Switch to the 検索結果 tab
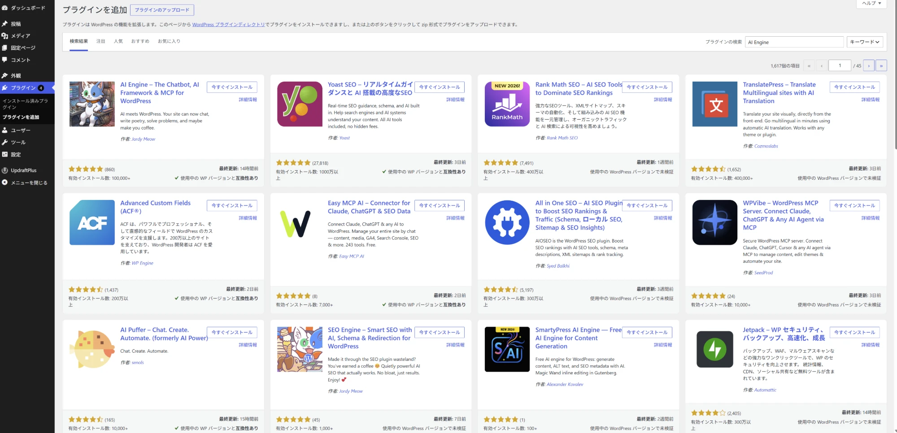 click(x=78, y=41)
